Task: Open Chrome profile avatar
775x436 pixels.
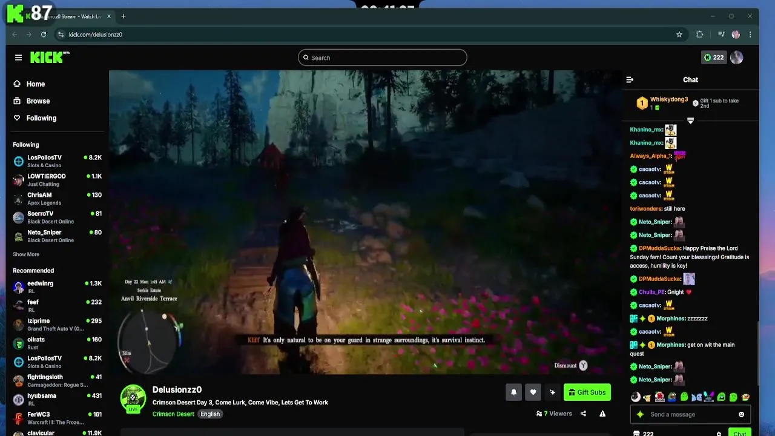Action: pos(736,35)
